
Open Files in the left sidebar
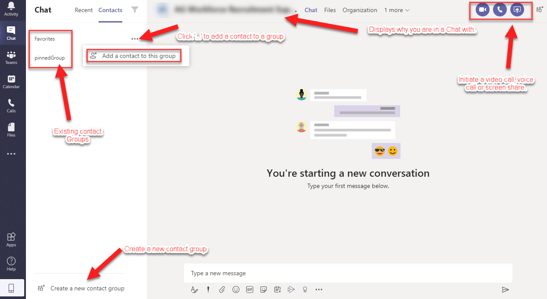click(11, 130)
